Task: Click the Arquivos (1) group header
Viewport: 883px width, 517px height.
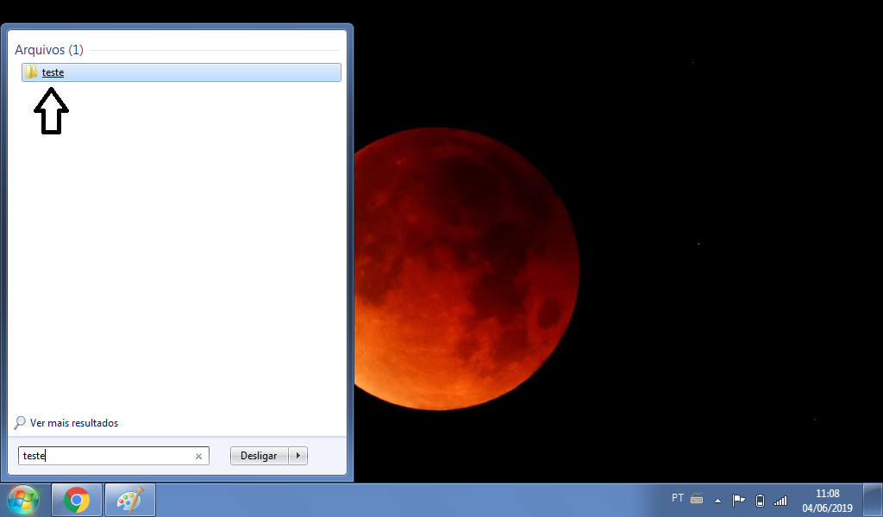Action: pyautogui.click(x=49, y=50)
